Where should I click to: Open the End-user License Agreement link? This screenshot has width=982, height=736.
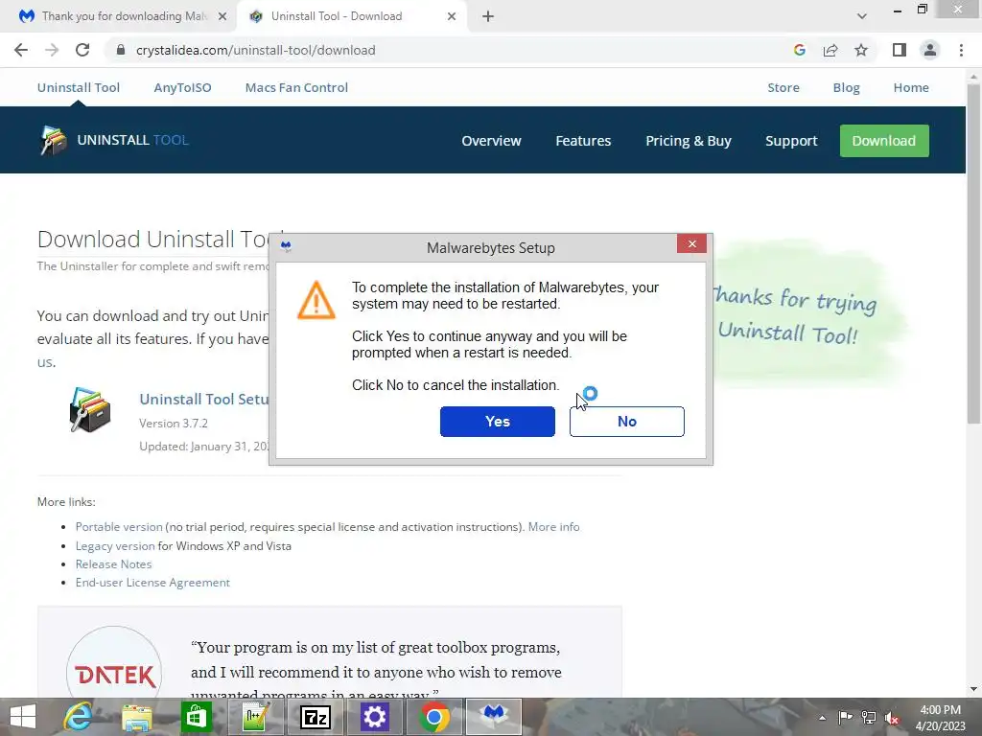click(x=152, y=582)
